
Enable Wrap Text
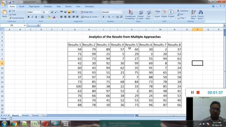click(87, 12)
